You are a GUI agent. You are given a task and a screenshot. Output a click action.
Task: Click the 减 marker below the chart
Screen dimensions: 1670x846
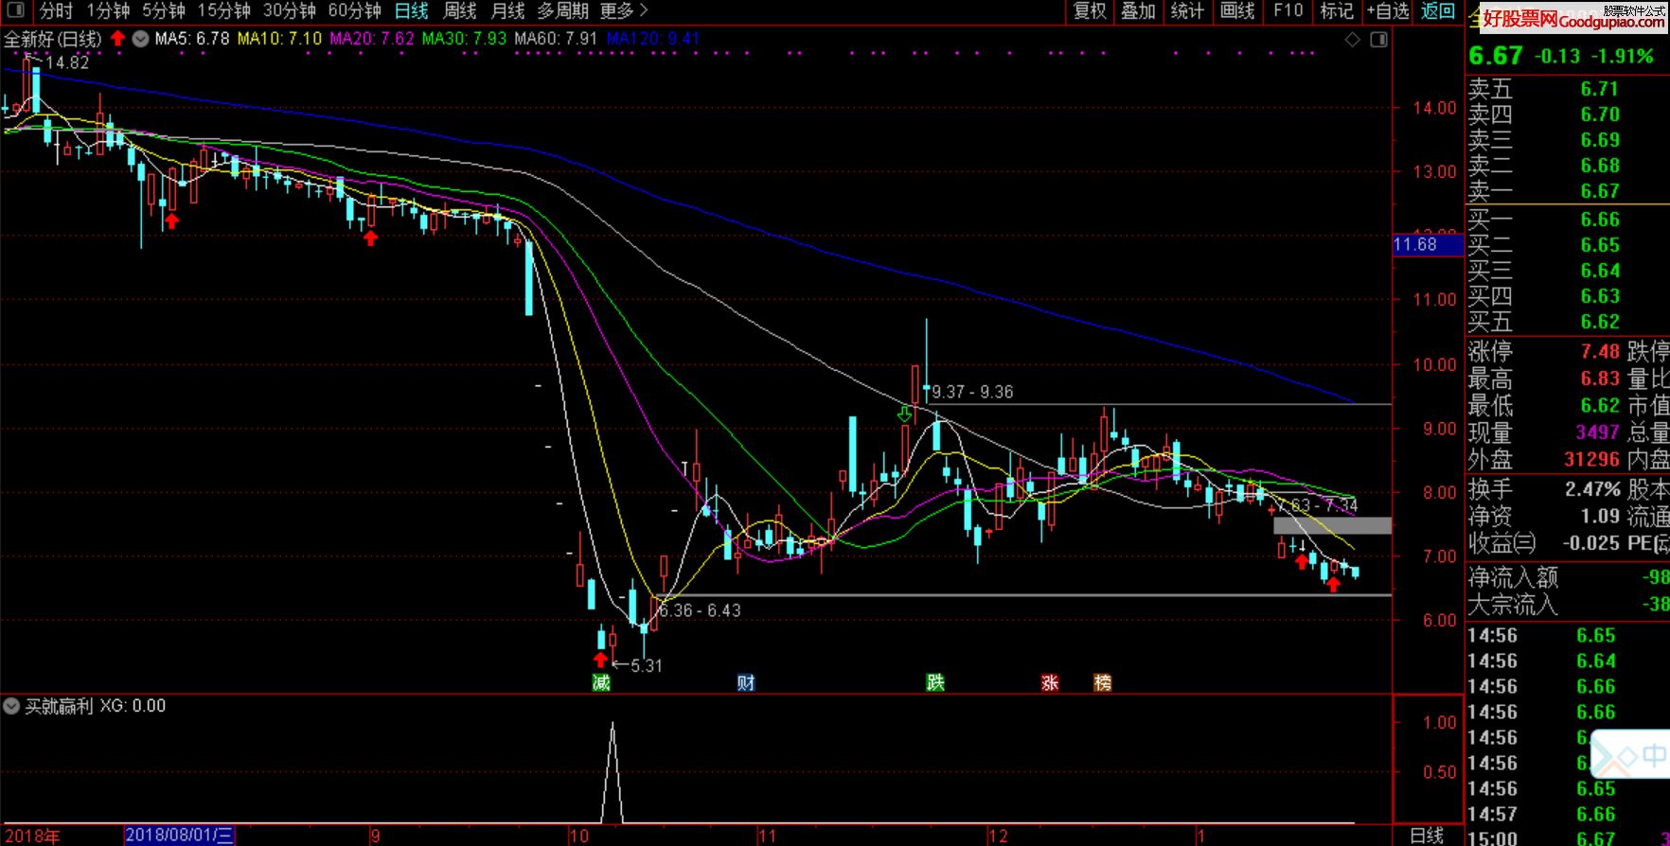tap(601, 682)
